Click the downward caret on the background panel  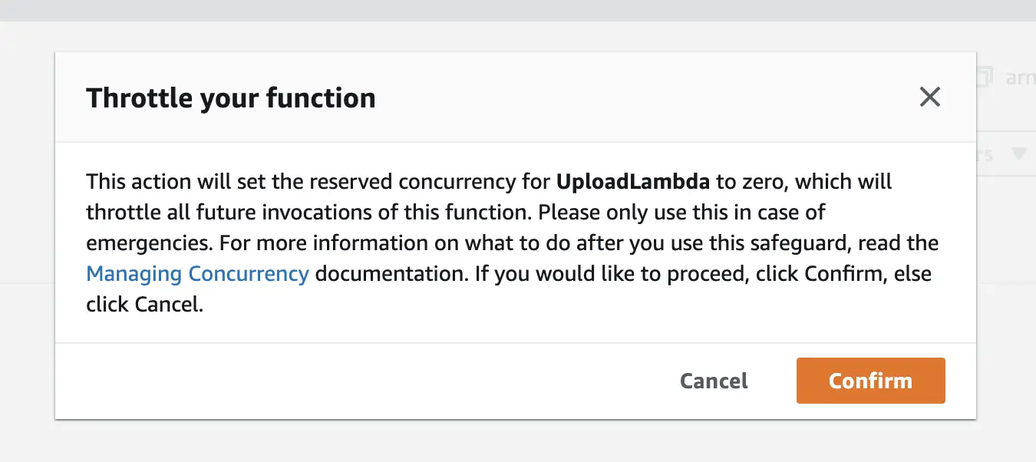[1021, 153]
